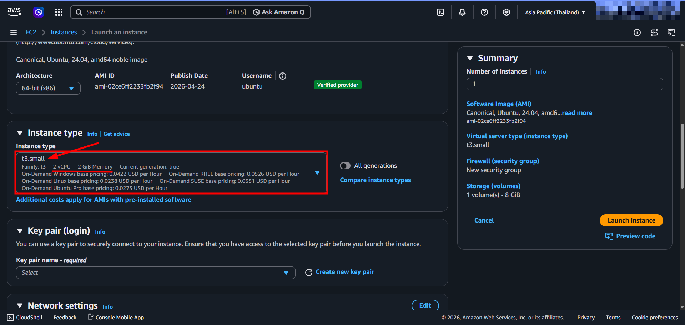Screen dimensions: 685x325
Task: Open the Architecture 64-bit (x86) dropdown
Action: (48, 88)
